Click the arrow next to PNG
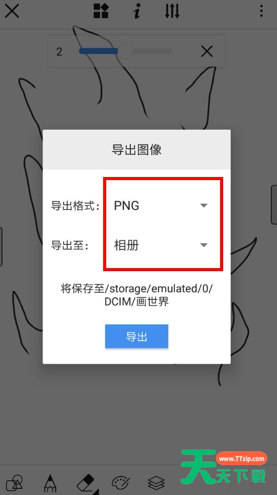The height and width of the screenshot is (495, 277). pos(204,205)
